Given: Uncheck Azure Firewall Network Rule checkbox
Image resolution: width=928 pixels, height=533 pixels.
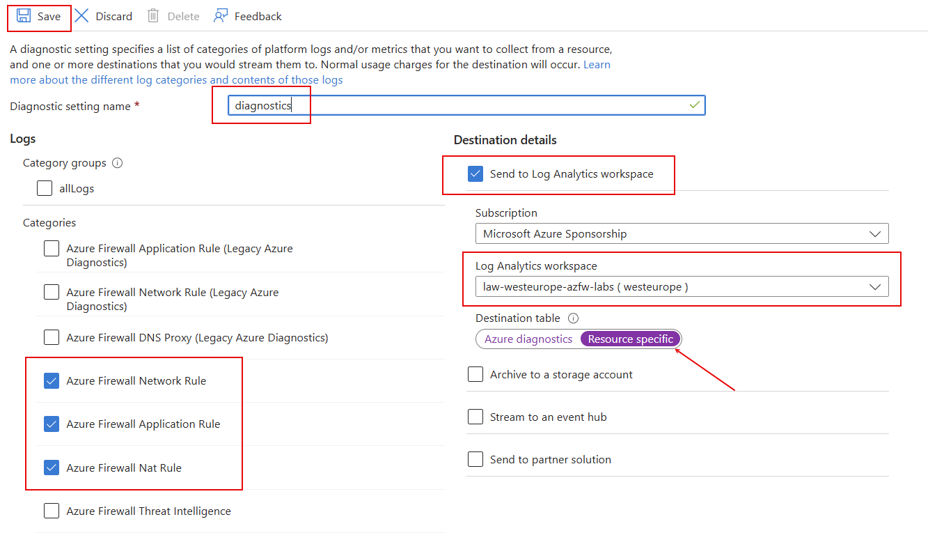Looking at the screenshot, I should tap(52, 381).
